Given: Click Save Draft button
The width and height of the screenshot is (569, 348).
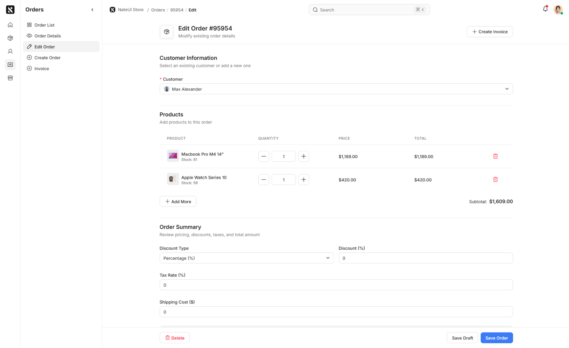Looking at the screenshot, I should click(462, 338).
